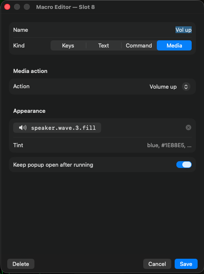204x274 pixels.
Task: Clear the speaker.wave.3.fill icon field
Action: [x=188, y=128]
